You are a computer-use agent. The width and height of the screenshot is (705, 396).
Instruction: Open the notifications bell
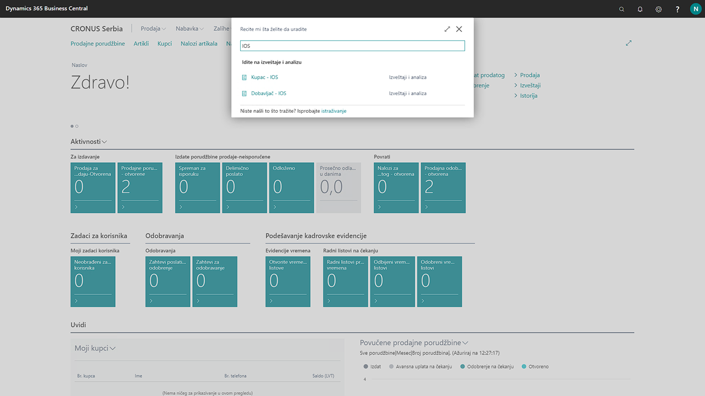[x=640, y=9]
